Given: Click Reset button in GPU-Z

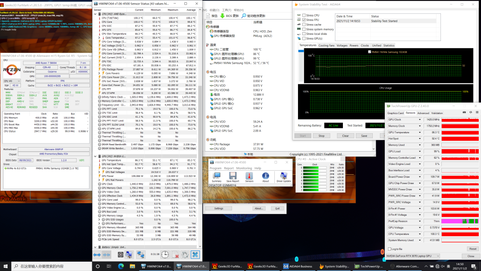Looking at the screenshot, I should 473,249.
